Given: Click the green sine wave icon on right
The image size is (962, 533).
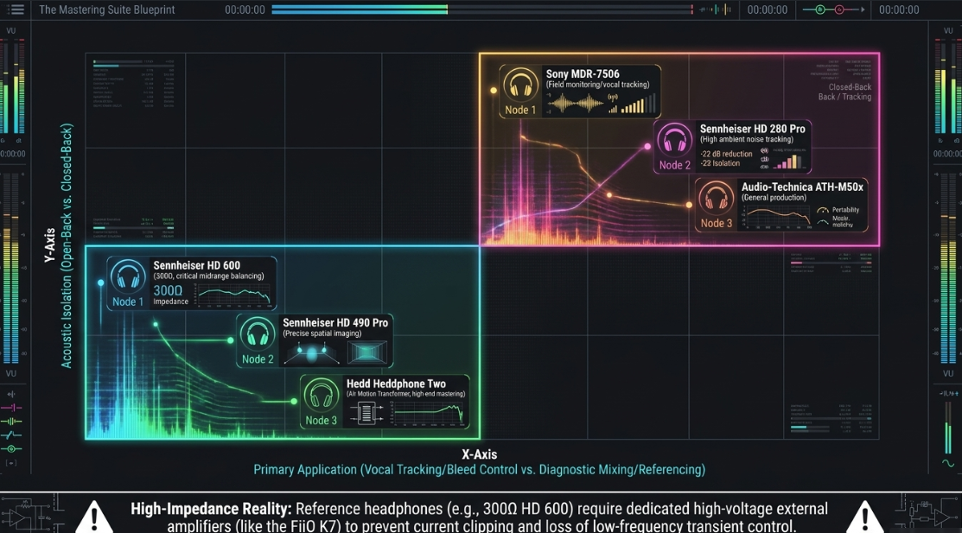Looking at the screenshot, I should click(x=948, y=463).
